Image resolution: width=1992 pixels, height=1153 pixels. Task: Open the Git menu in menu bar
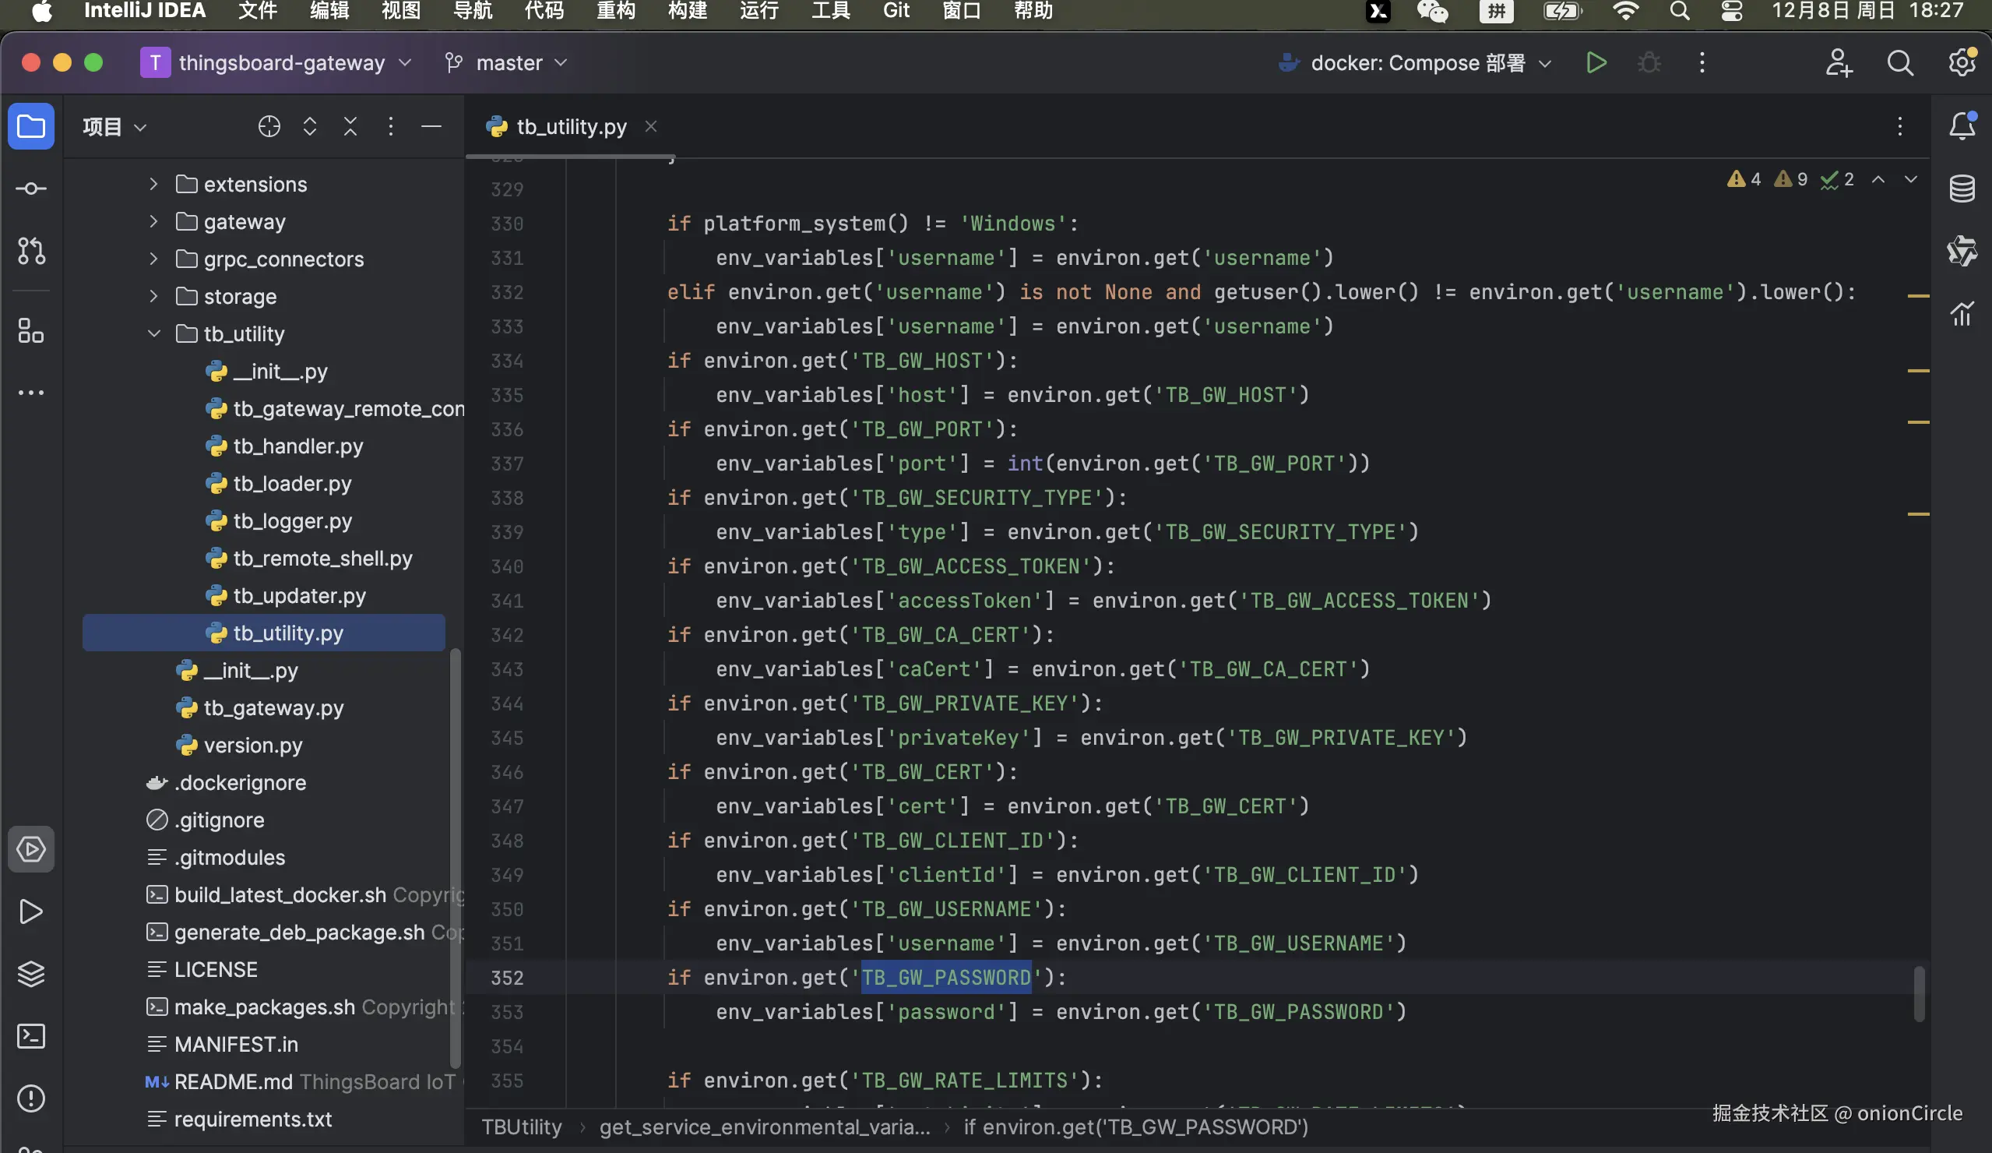[896, 11]
